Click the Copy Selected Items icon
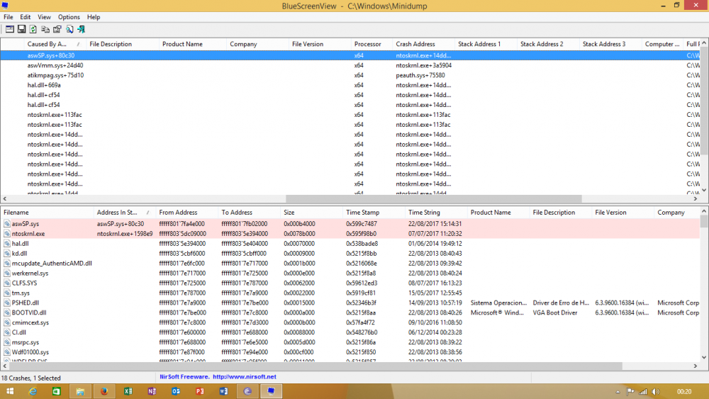This screenshot has width=709, height=399. pyautogui.click(x=45, y=29)
